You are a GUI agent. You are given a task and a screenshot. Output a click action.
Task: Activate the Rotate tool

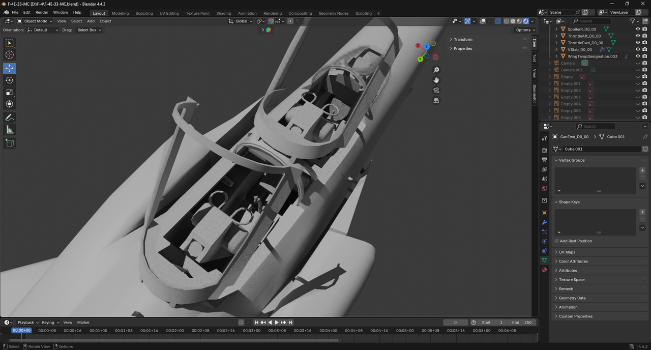click(9, 80)
